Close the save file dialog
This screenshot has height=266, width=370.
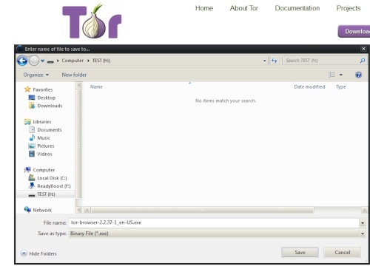click(363, 49)
